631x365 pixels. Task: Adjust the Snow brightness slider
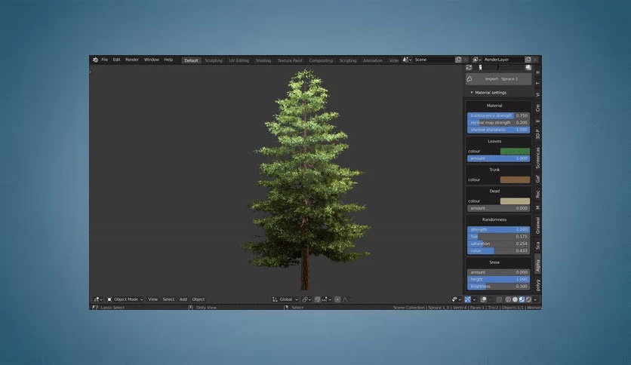[498, 287]
